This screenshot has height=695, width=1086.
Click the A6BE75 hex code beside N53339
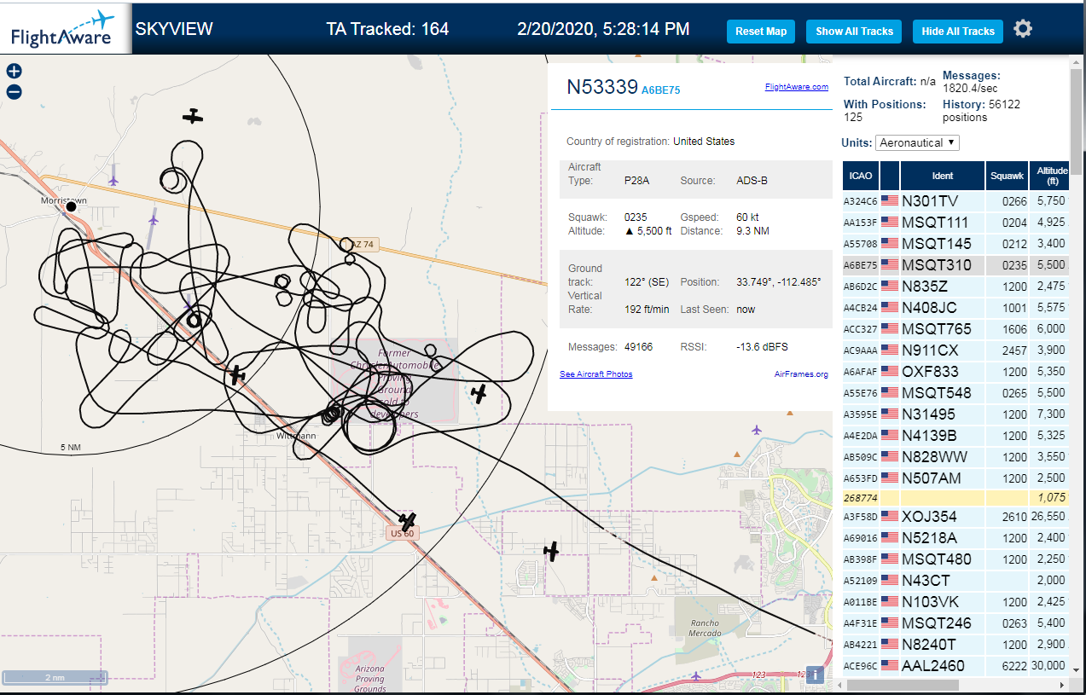pos(661,90)
